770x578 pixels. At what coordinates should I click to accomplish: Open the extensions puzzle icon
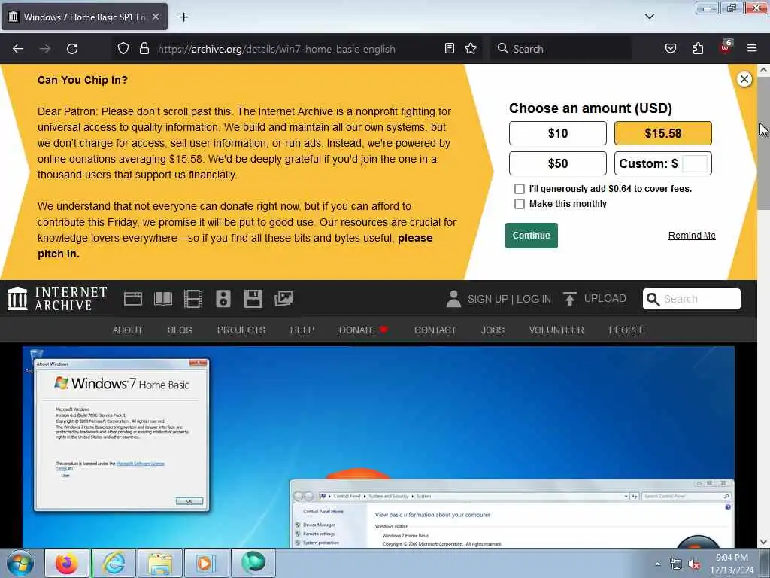(x=698, y=49)
